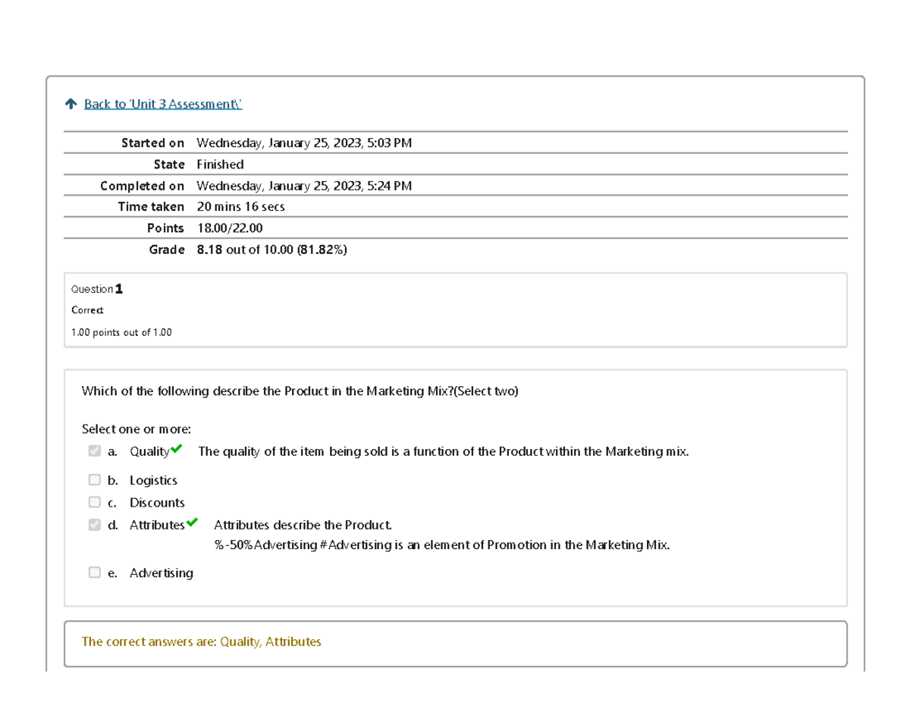Click the green checkmark next to Quality

pyautogui.click(x=177, y=450)
